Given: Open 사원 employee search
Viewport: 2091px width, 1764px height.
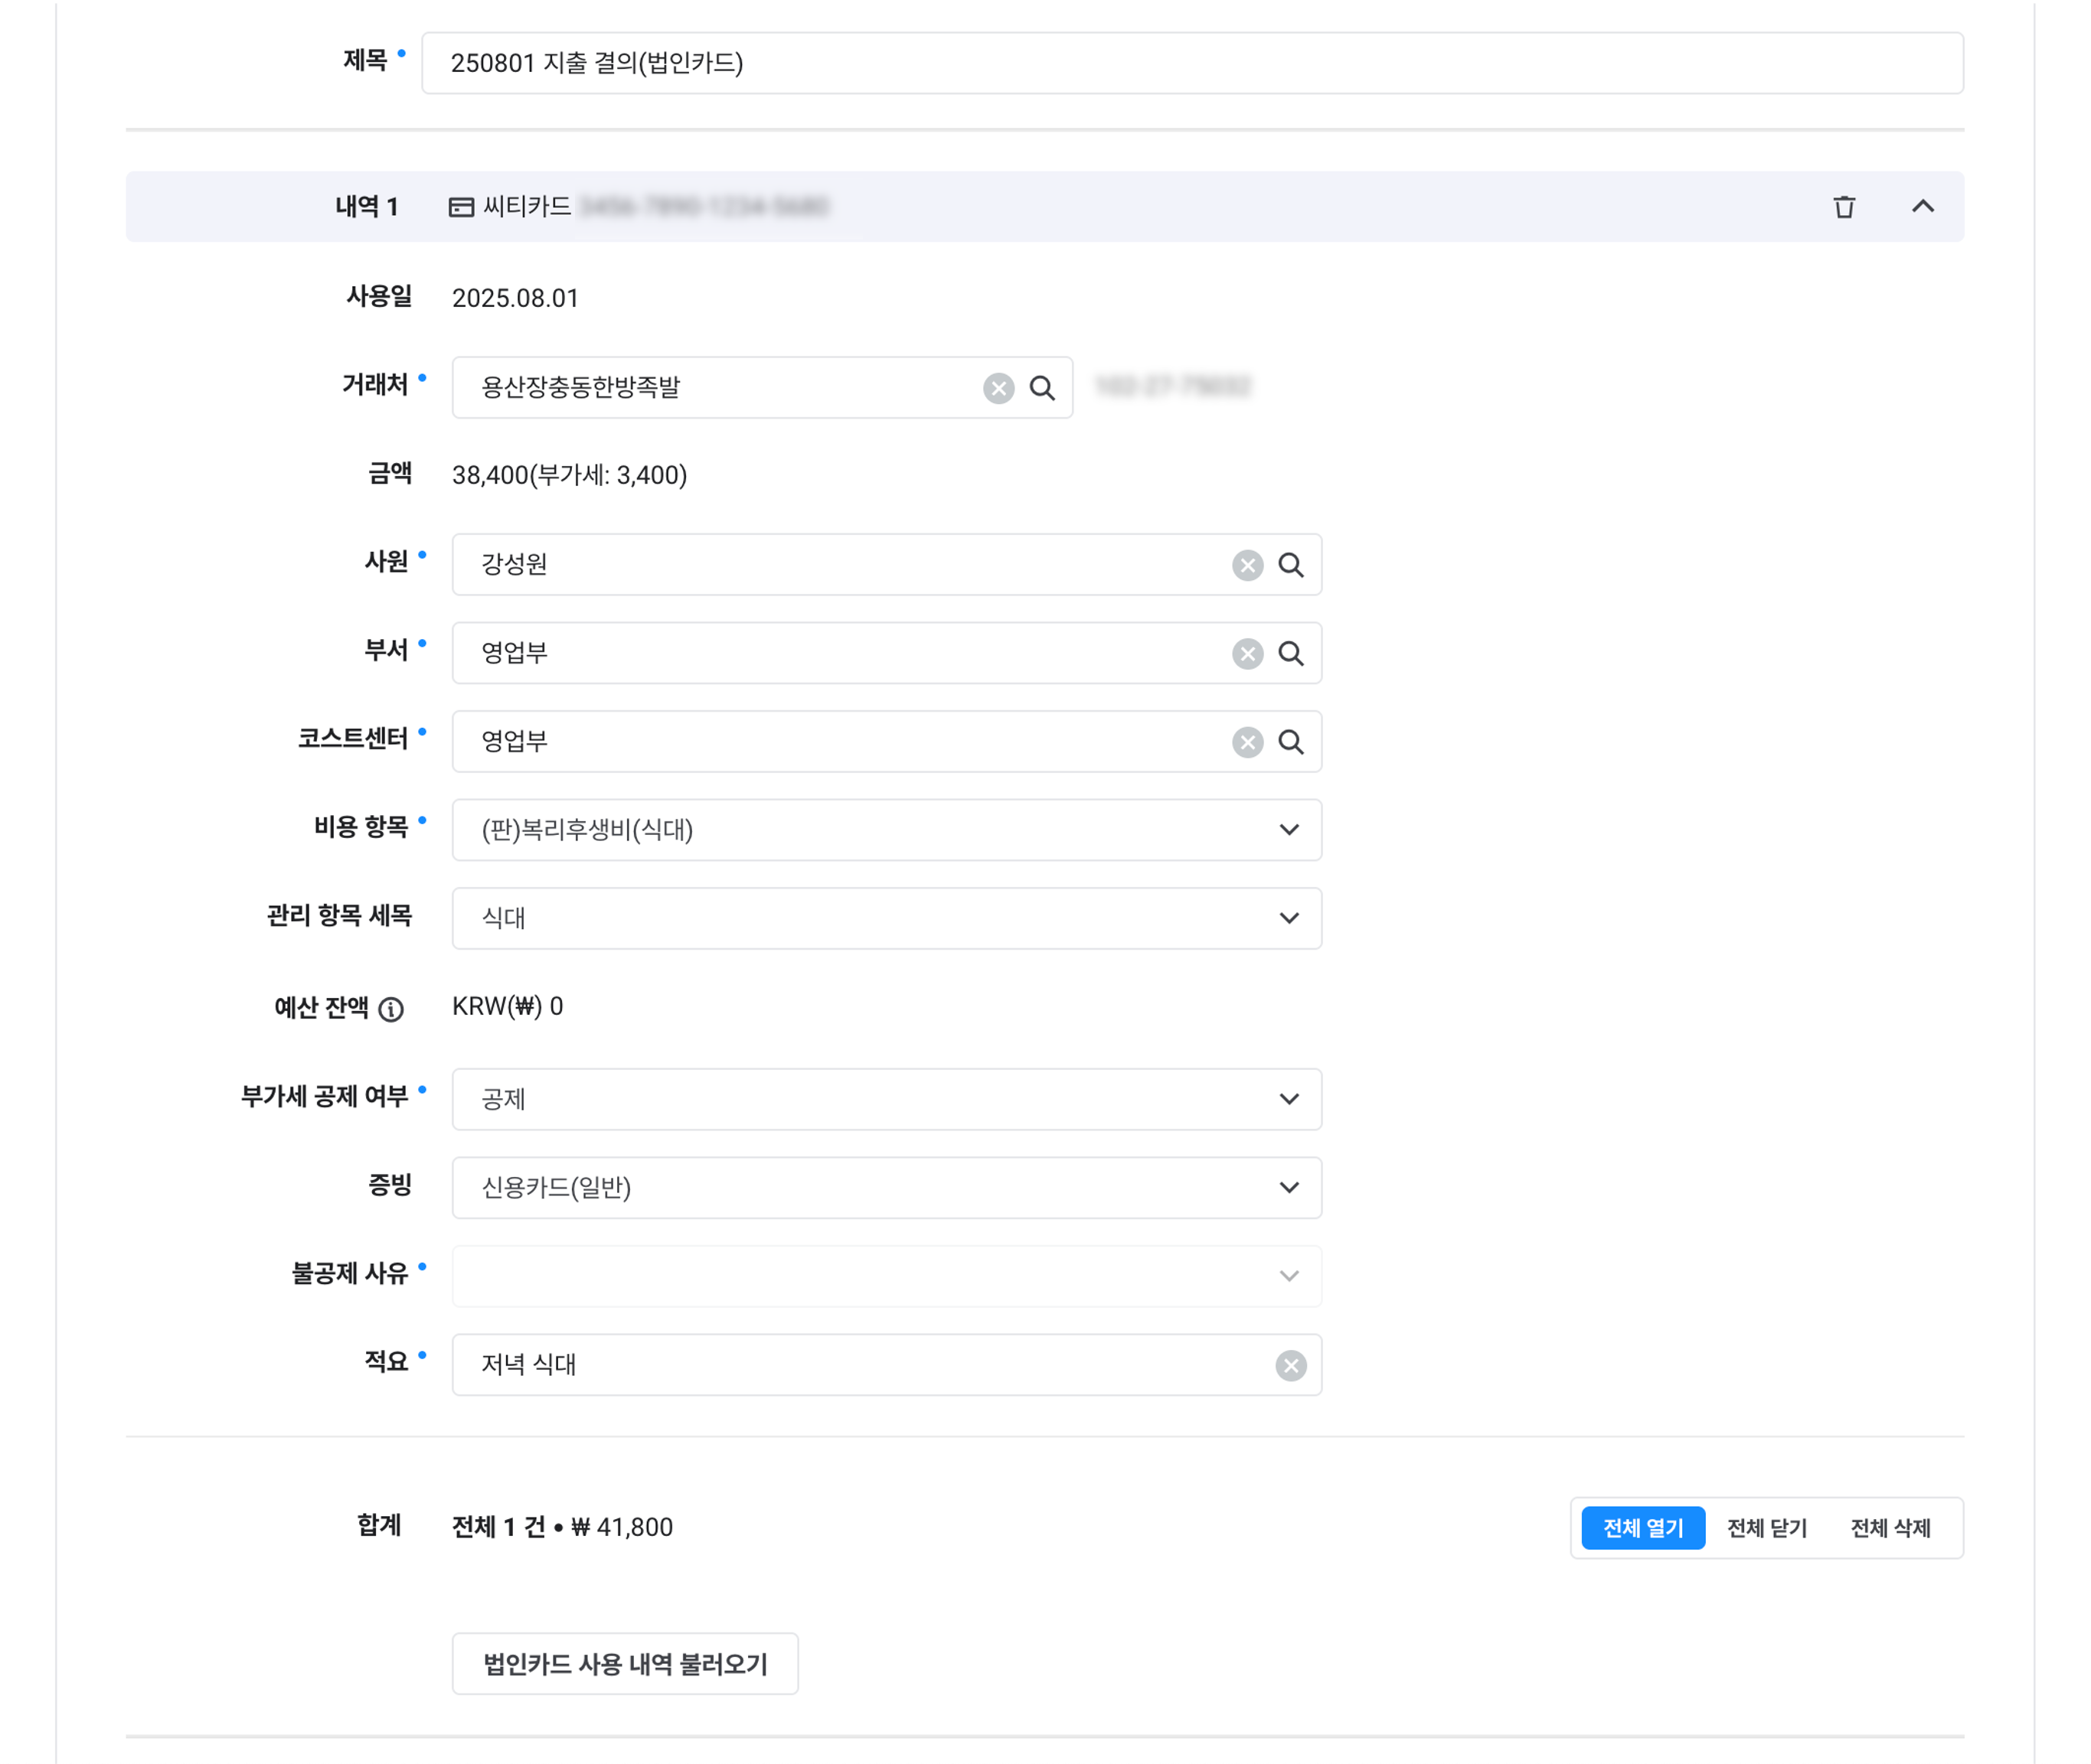Looking at the screenshot, I should 1291,565.
